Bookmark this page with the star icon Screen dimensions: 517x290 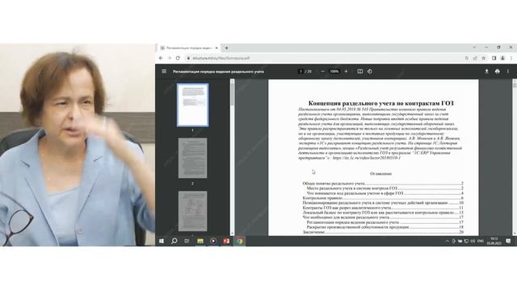point(483,58)
